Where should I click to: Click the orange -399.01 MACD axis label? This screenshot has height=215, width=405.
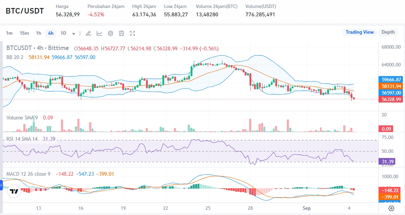point(390,197)
